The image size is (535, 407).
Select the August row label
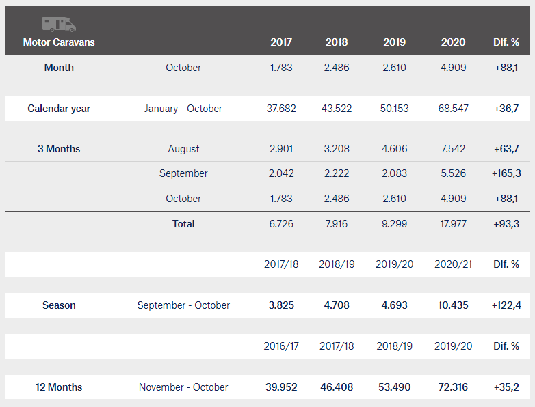[183, 149]
